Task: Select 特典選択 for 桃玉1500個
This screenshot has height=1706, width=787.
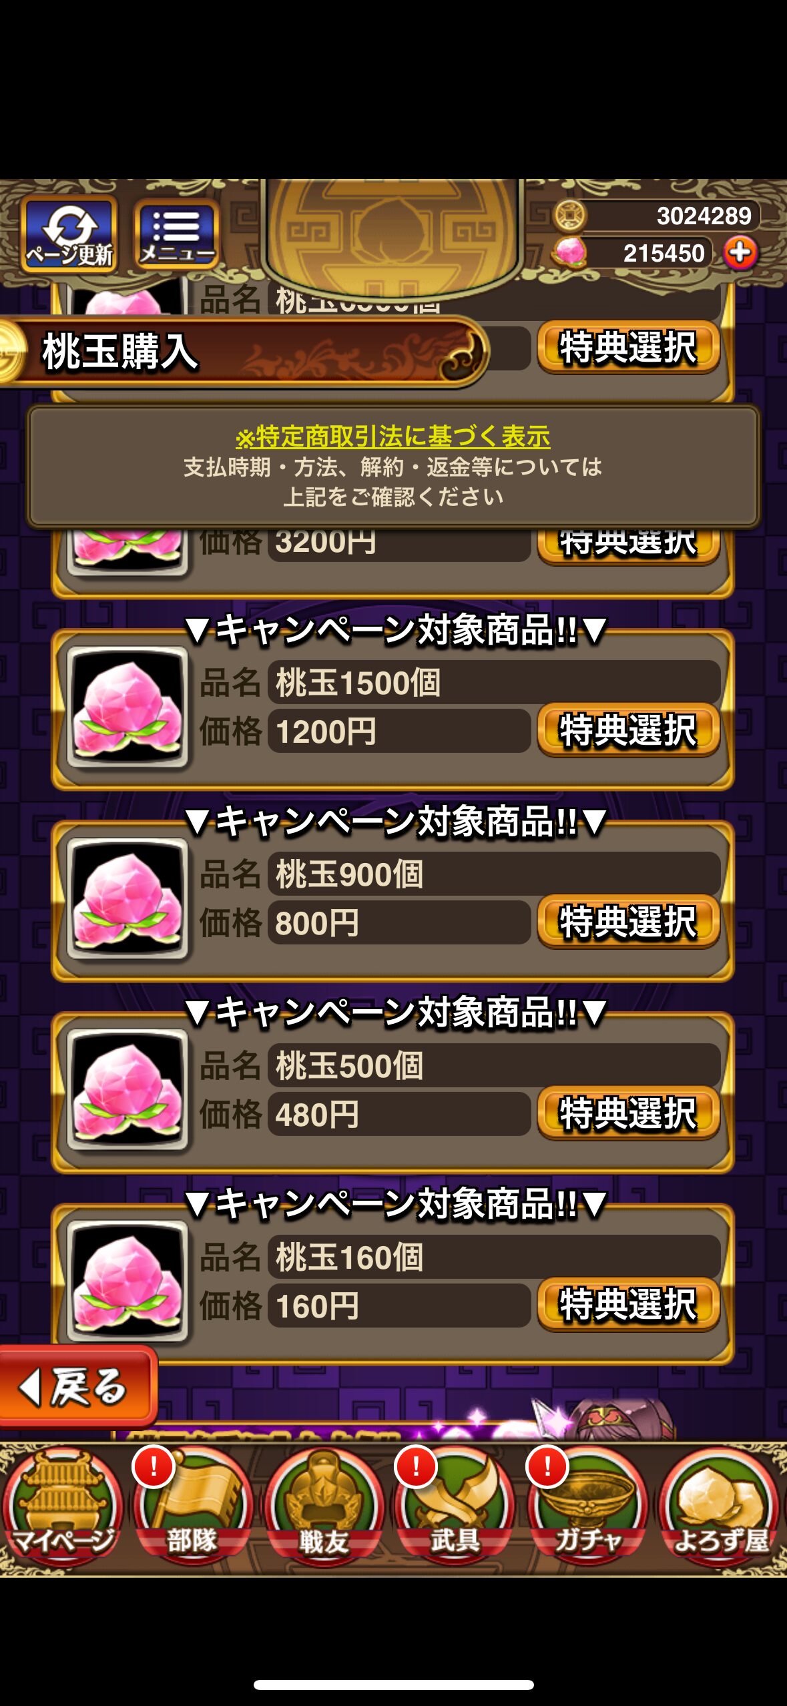Action: coord(628,730)
